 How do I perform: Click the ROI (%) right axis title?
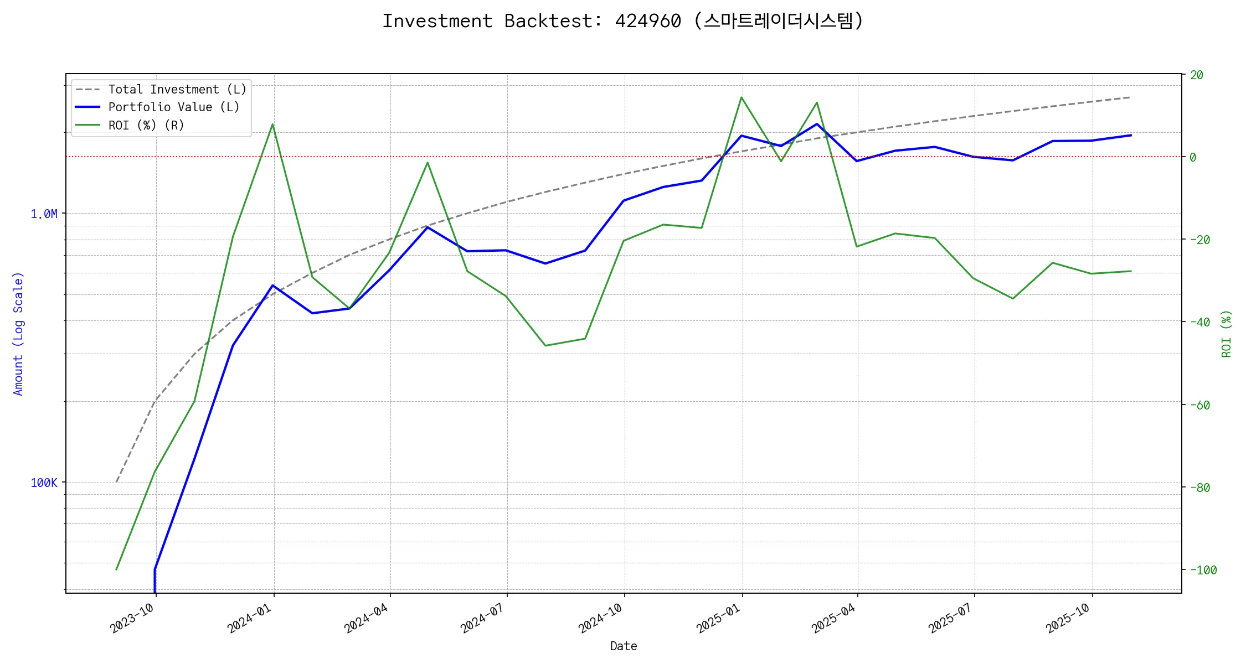(1227, 334)
